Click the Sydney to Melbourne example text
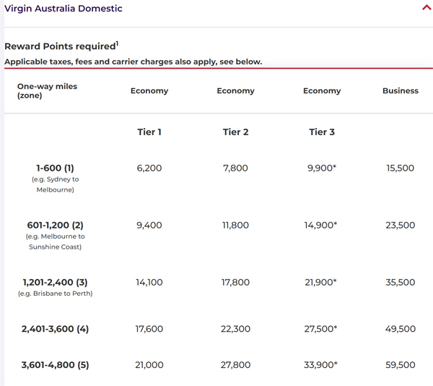The image size is (433, 386). (x=56, y=184)
